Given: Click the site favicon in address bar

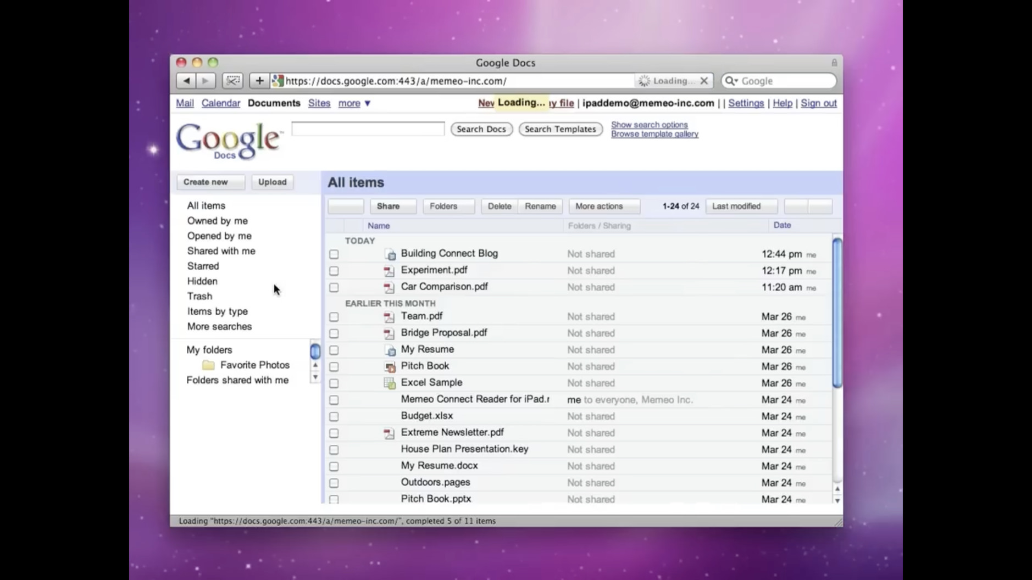Looking at the screenshot, I should pos(278,81).
